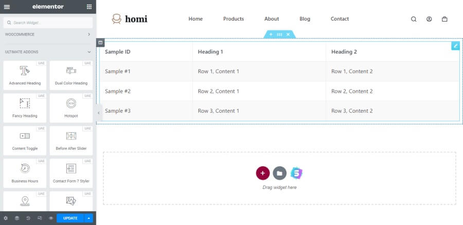Select the Dual Color Heading widget

click(71, 75)
